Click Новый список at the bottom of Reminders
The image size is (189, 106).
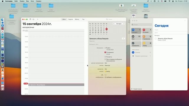pyautogui.click(x=136, y=89)
